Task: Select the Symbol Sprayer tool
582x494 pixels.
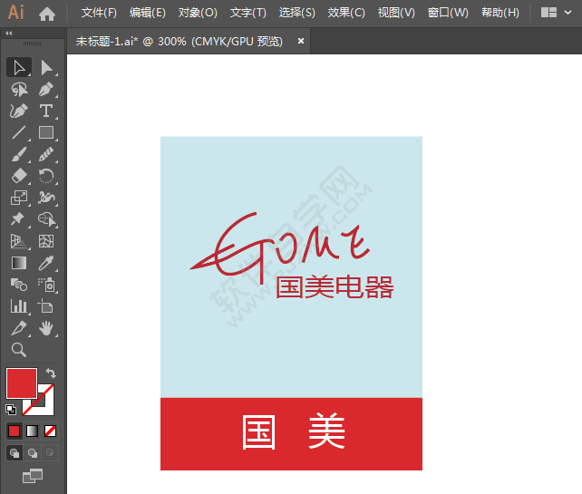Action: coord(46,285)
